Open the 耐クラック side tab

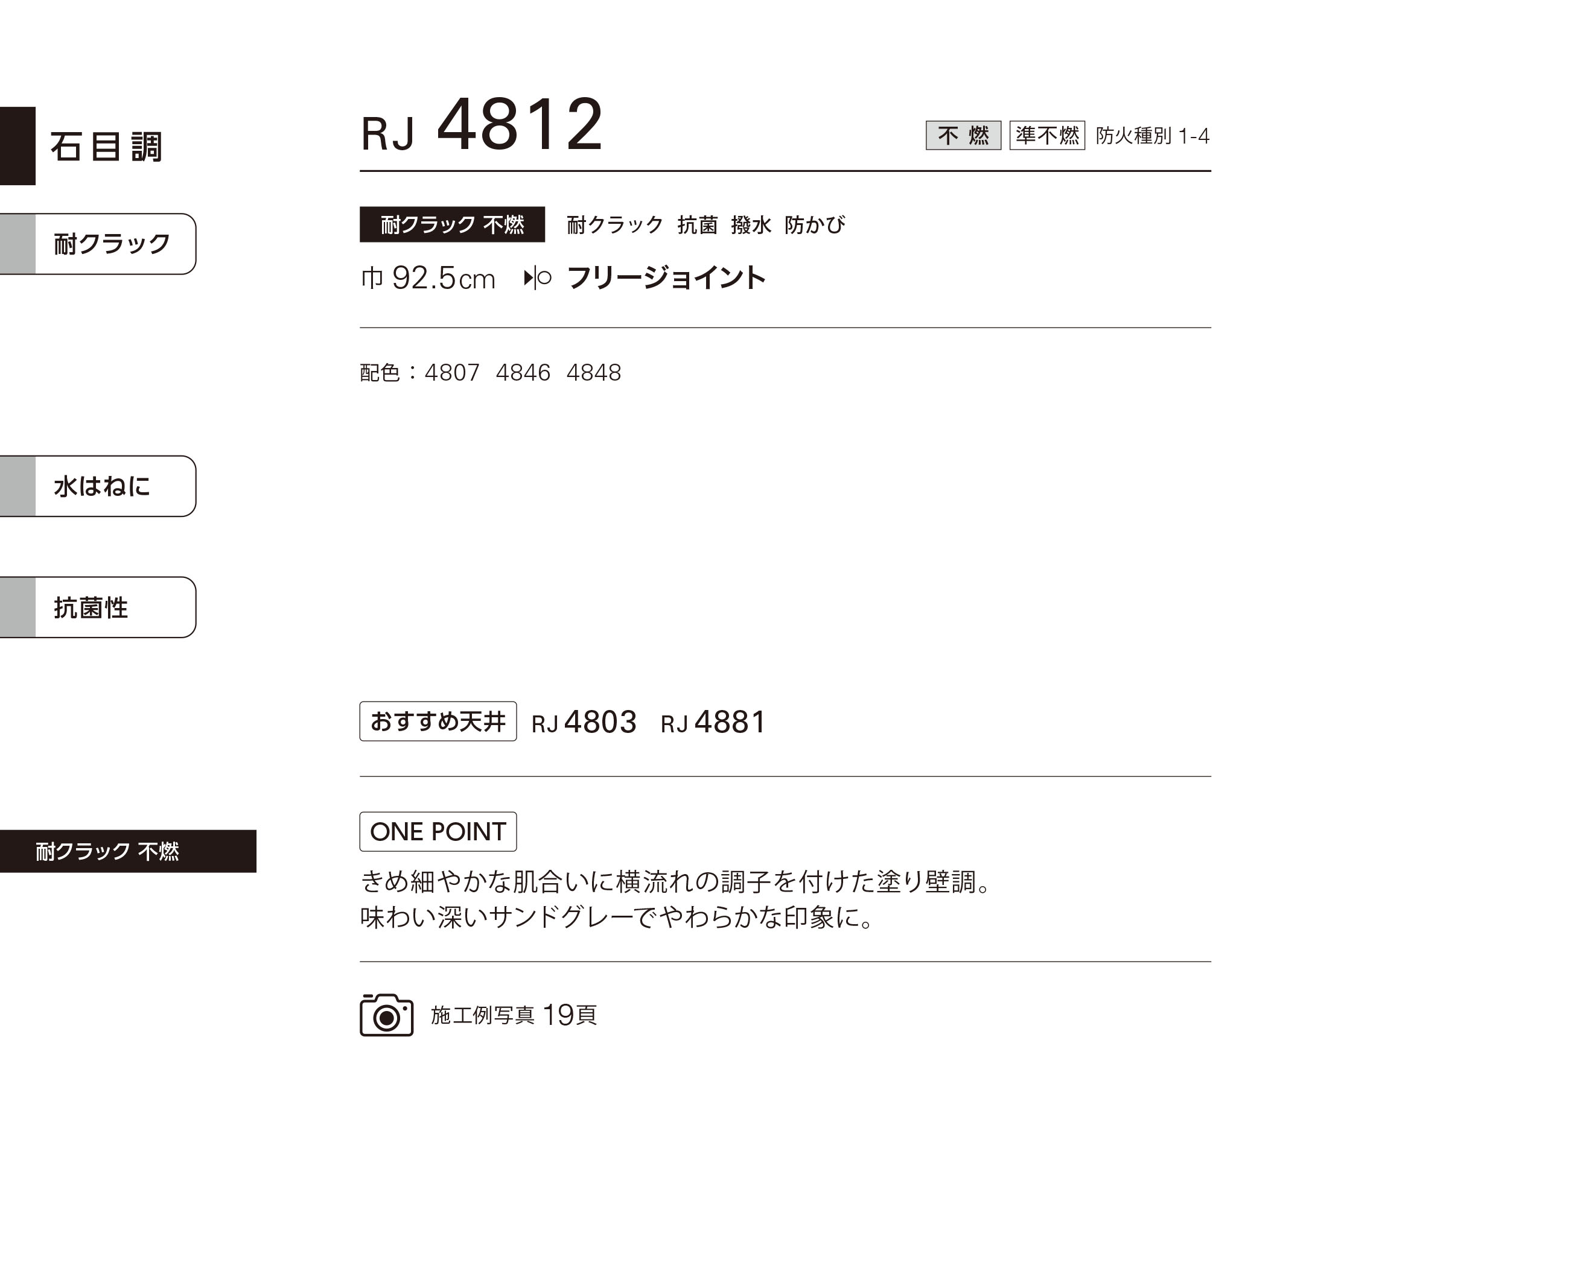click(98, 244)
